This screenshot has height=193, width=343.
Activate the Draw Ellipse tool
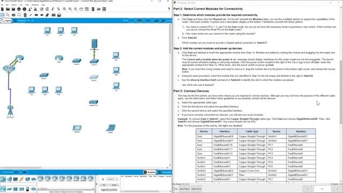click(x=42, y=15)
